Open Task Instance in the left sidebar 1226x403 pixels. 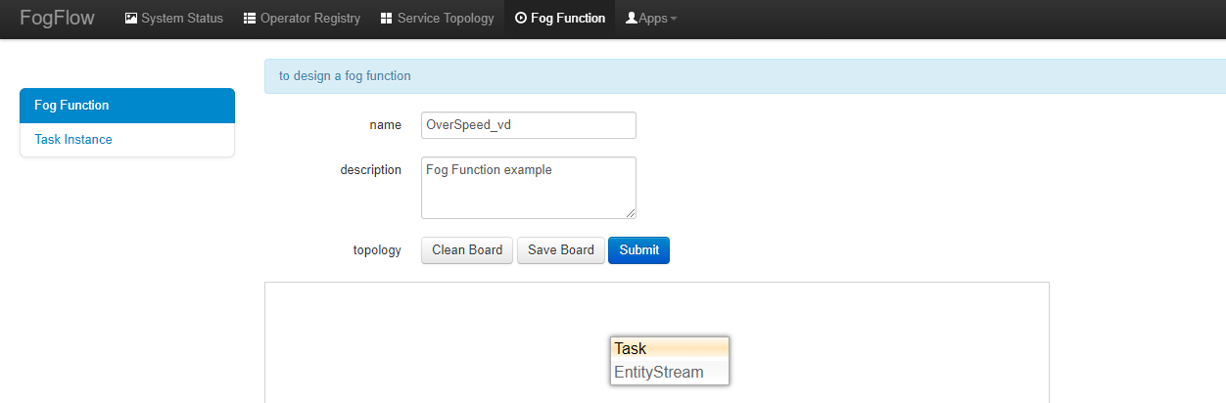[x=73, y=140]
